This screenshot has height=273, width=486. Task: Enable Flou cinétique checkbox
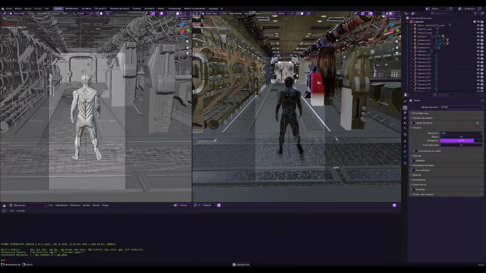(414, 170)
